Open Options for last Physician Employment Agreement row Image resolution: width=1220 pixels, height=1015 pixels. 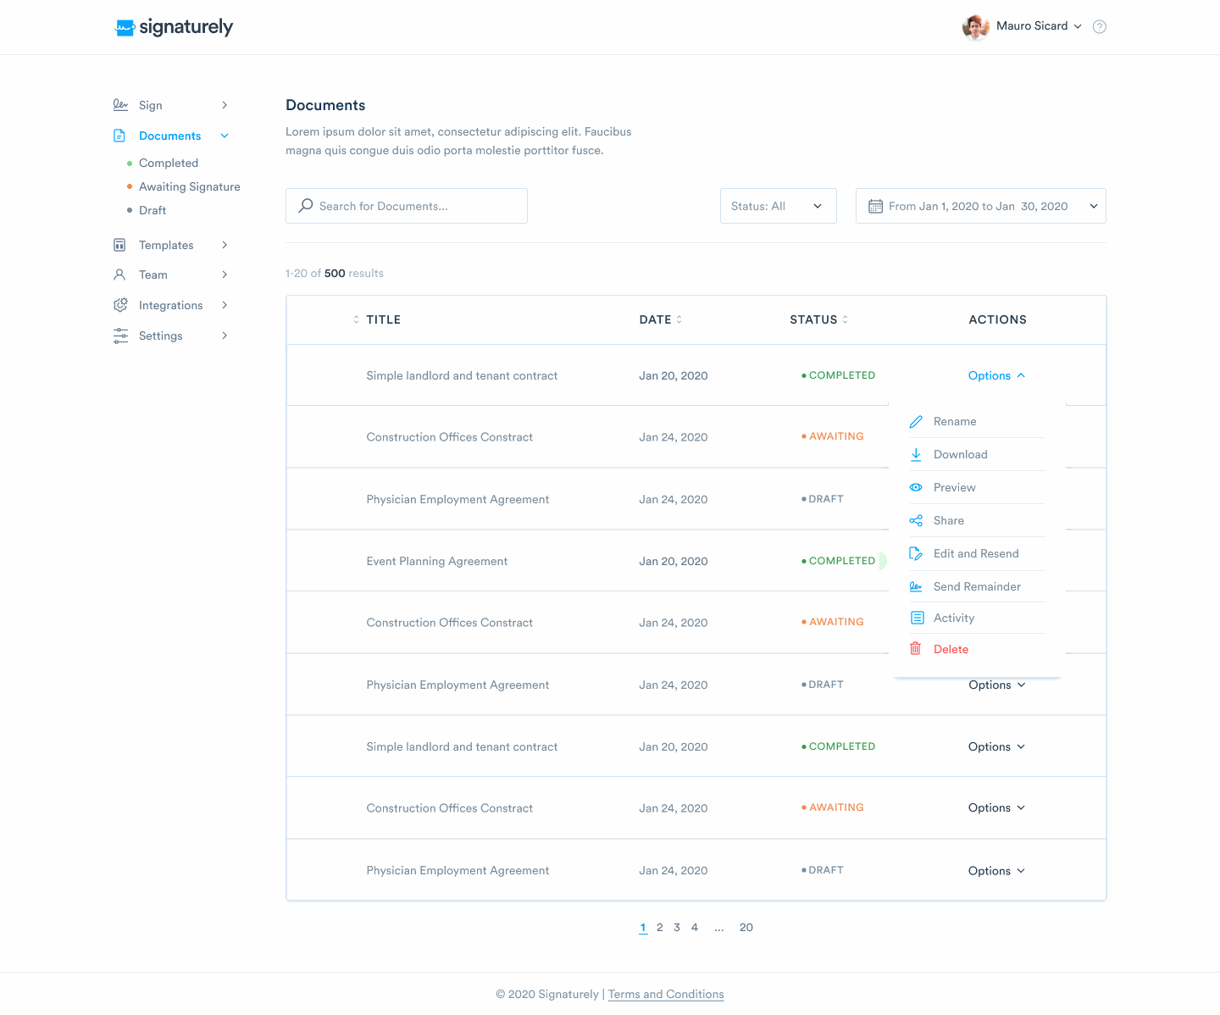point(996,871)
